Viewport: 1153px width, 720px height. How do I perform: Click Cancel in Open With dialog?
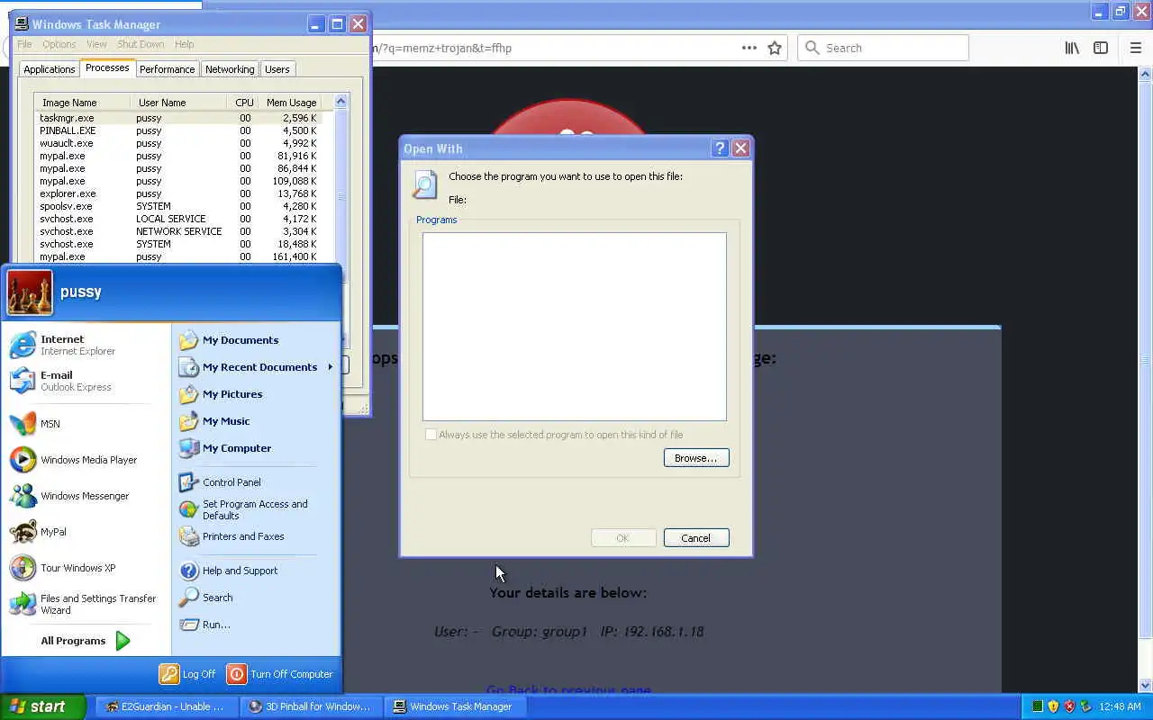click(x=695, y=538)
